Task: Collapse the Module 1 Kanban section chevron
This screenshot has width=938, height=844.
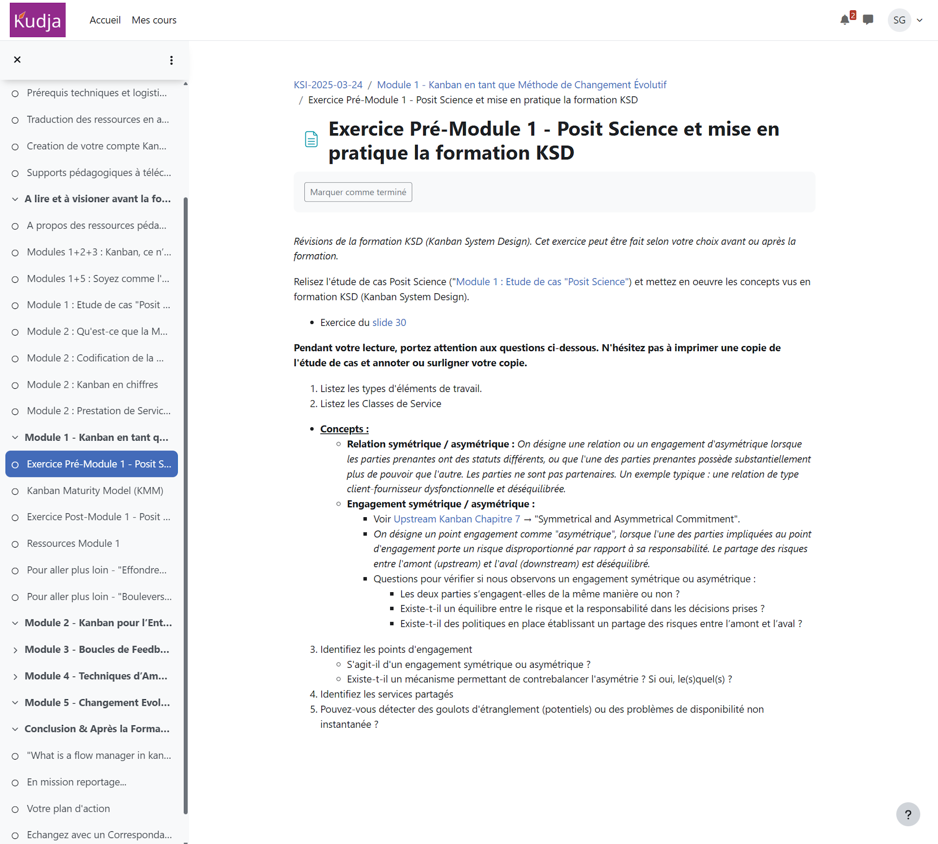Action: click(x=15, y=437)
